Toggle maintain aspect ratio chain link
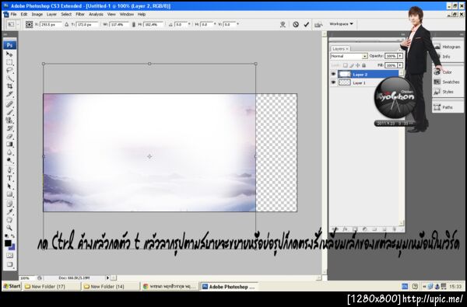This screenshot has width=467, height=307. point(133,24)
